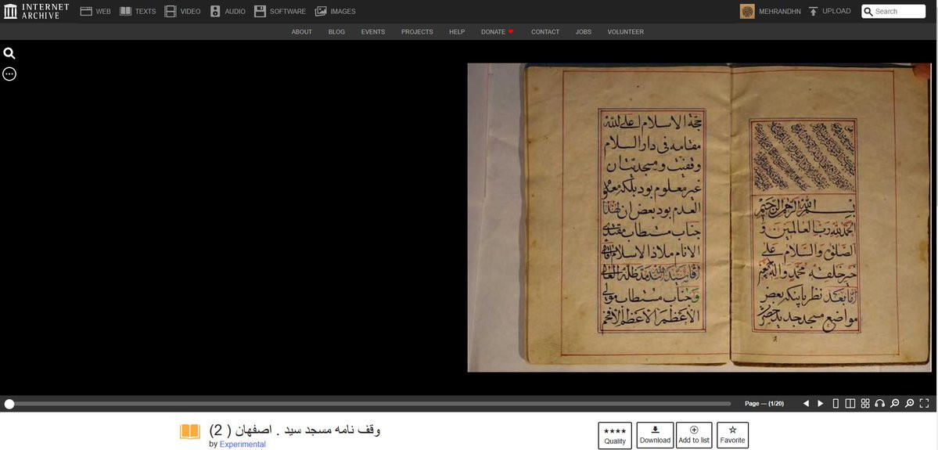
Task: Expand the Texts media menu
Action: pyautogui.click(x=138, y=12)
